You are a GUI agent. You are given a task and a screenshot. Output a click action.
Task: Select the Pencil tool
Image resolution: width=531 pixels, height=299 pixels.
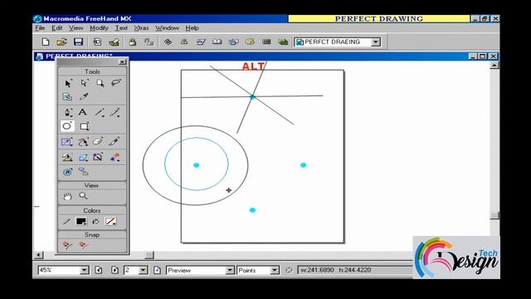point(115,112)
